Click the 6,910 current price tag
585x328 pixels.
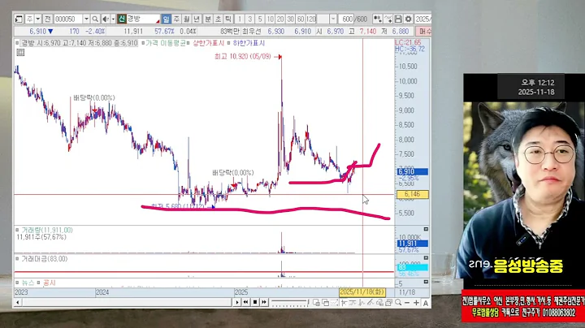coord(412,171)
